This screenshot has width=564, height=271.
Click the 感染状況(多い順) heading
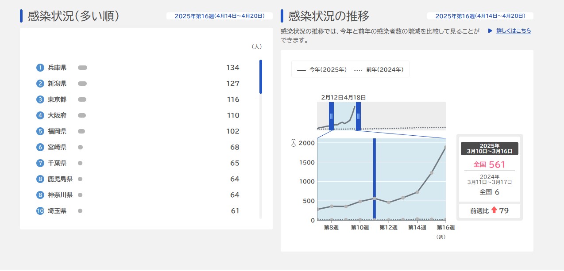(x=73, y=16)
